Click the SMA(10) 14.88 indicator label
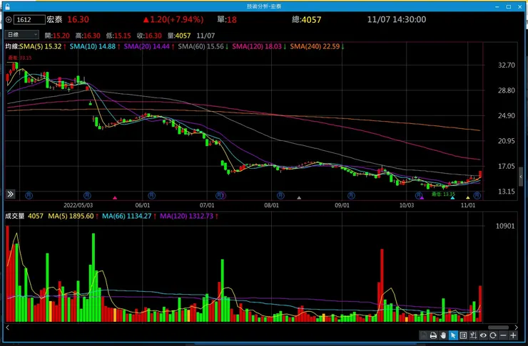The image size is (528, 346). (93, 46)
